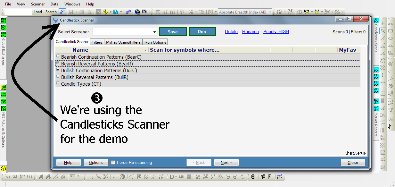
Task: Click the Help button in scanner dialog
Action: (68, 163)
